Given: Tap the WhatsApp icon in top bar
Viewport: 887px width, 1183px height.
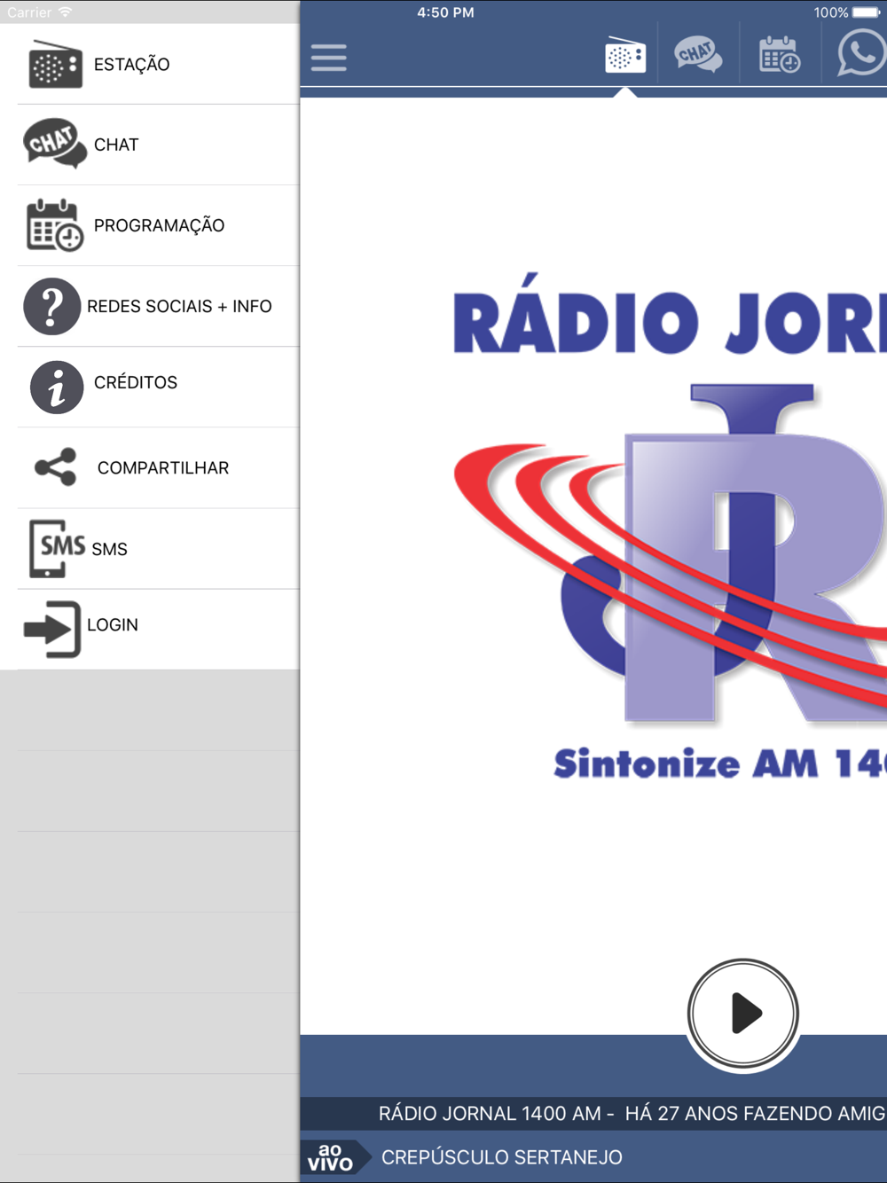Looking at the screenshot, I should tap(860, 53).
